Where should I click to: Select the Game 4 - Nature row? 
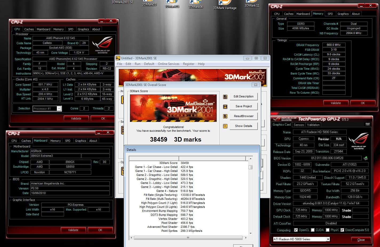pyautogui.click(x=189, y=191)
